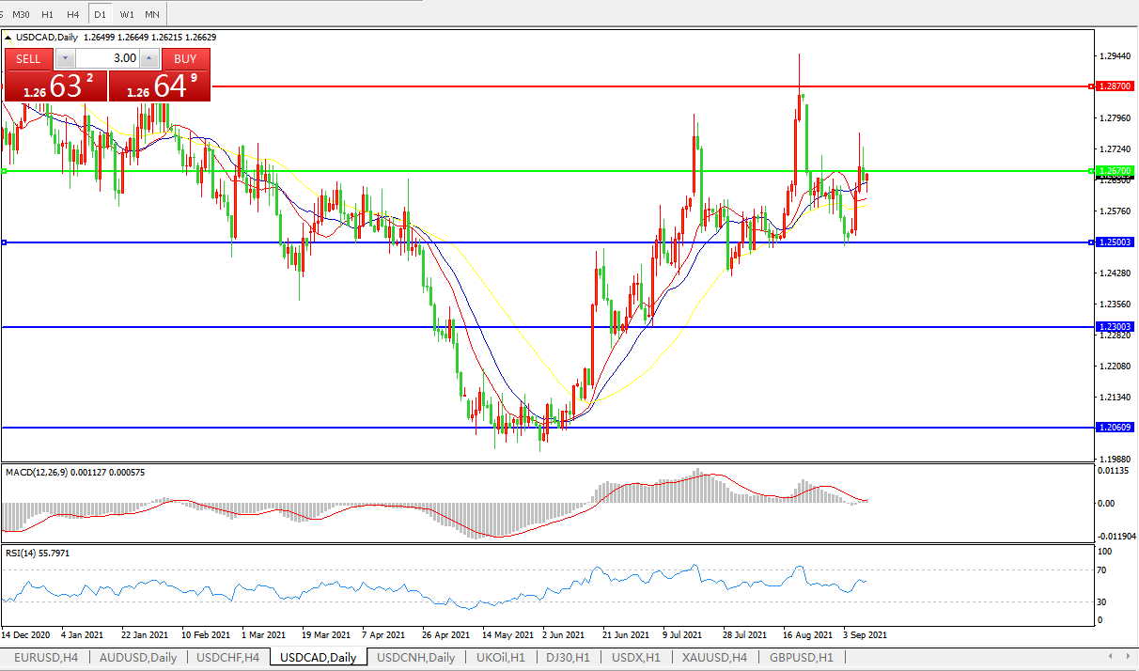The height and width of the screenshot is (671, 1139).
Task: Select the MN monthly timeframe
Action: 151,14
